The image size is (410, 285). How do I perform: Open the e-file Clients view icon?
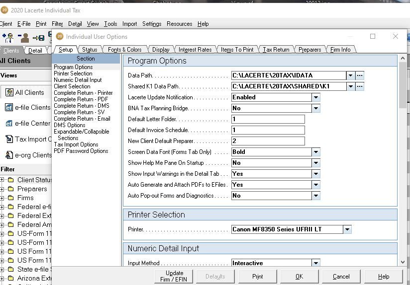coord(9,108)
